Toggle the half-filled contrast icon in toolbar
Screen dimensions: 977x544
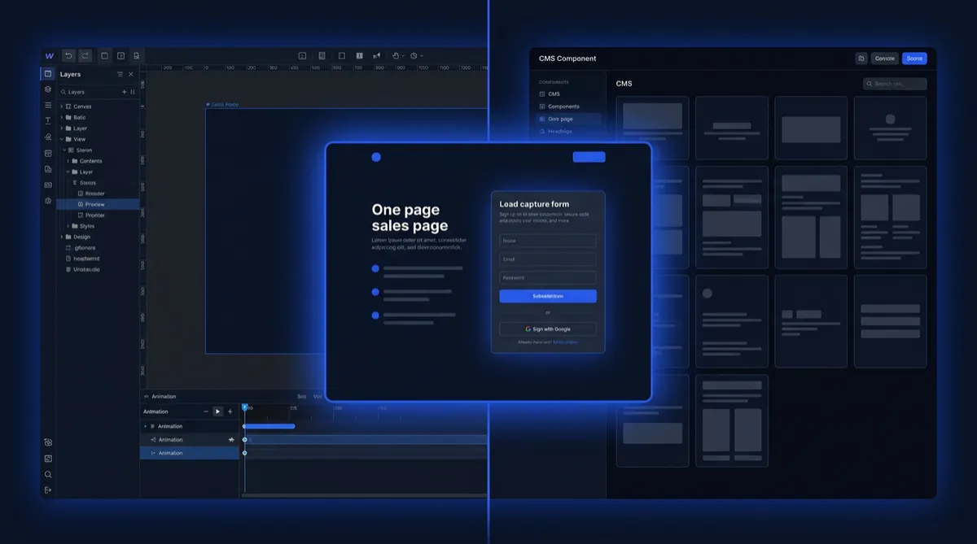pyautogui.click(x=358, y=55)
